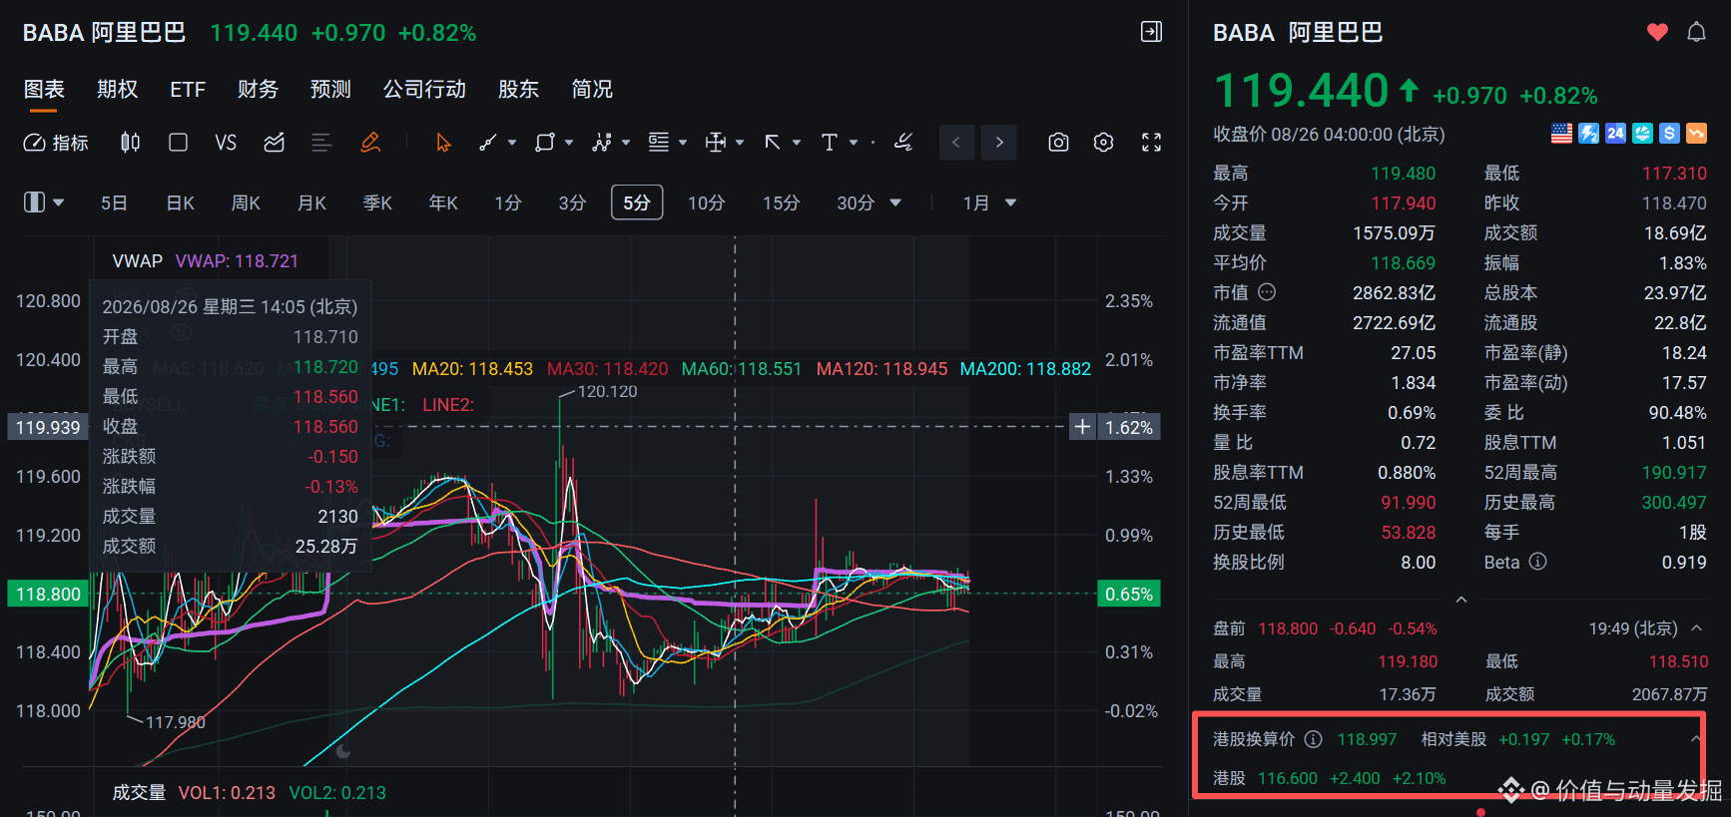Open the 指标 indicators panel

(56, 143)
